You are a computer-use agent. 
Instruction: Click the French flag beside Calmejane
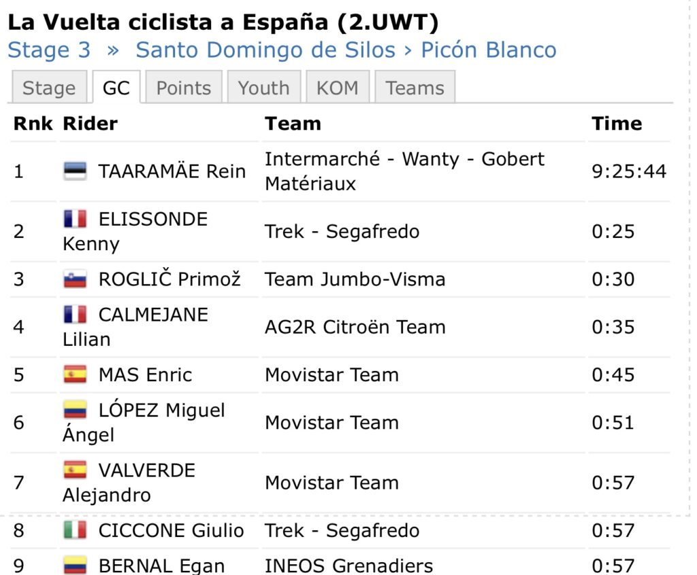[x=75, y=314]
